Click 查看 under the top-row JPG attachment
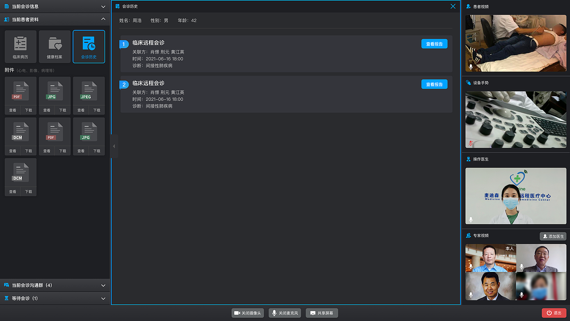The image size is (570, 321). 47,110
